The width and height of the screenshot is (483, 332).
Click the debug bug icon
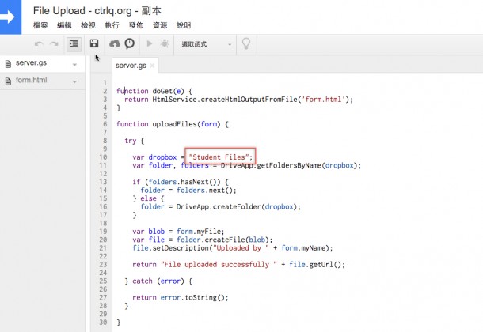click(x=164, y=43)
